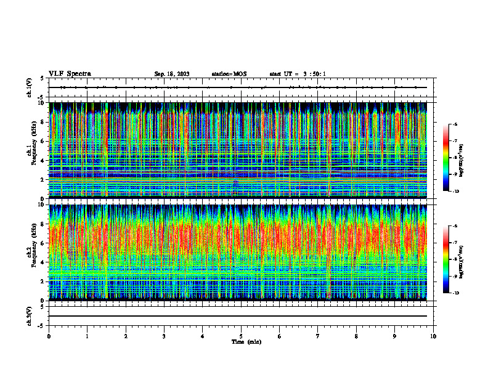The width and height of the screenshot is (488, 377).
Task: Click time axis tick label "2"
Action: [x=126, y=336]
